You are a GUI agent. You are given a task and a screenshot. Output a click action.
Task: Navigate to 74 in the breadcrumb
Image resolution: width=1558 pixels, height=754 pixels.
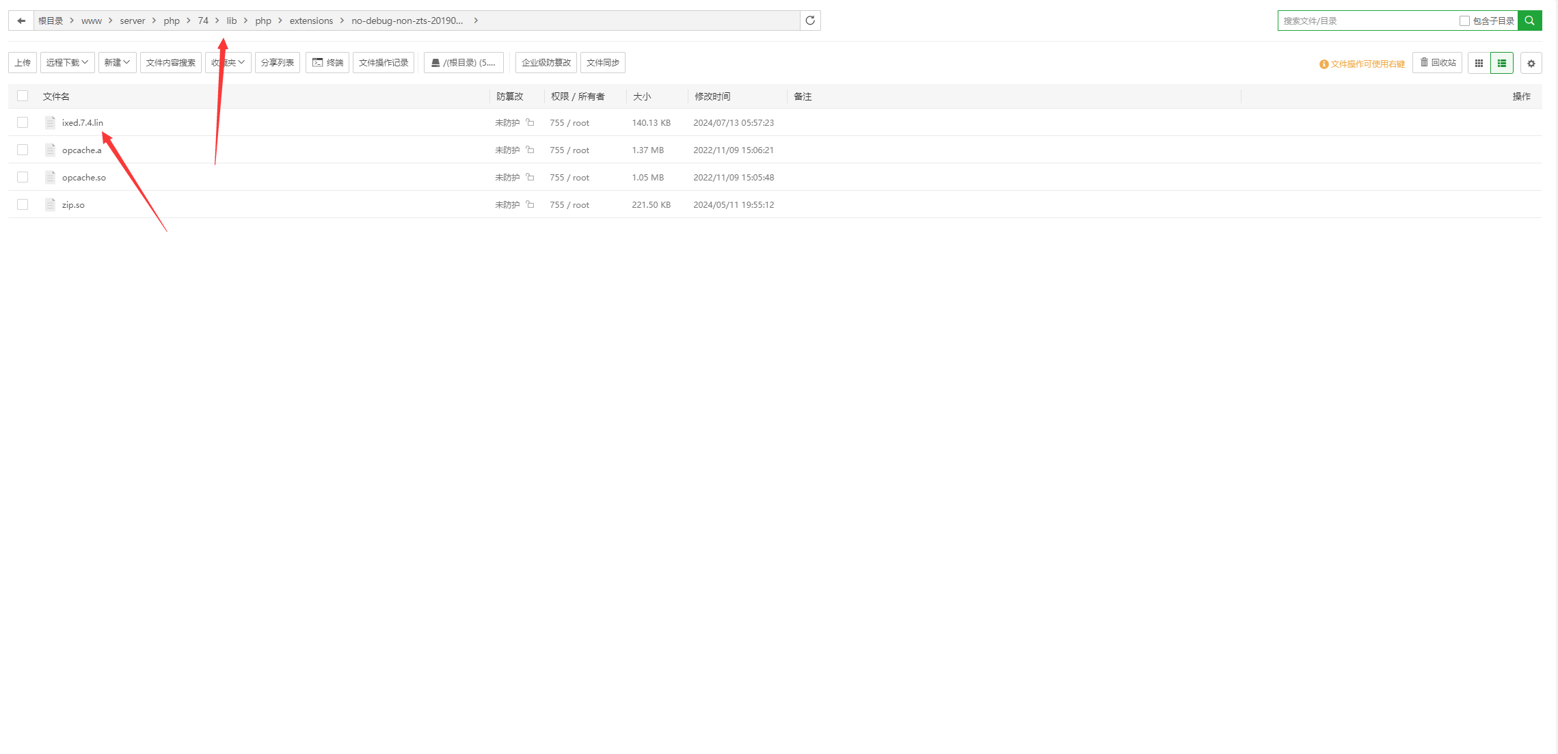pos(203,21)
